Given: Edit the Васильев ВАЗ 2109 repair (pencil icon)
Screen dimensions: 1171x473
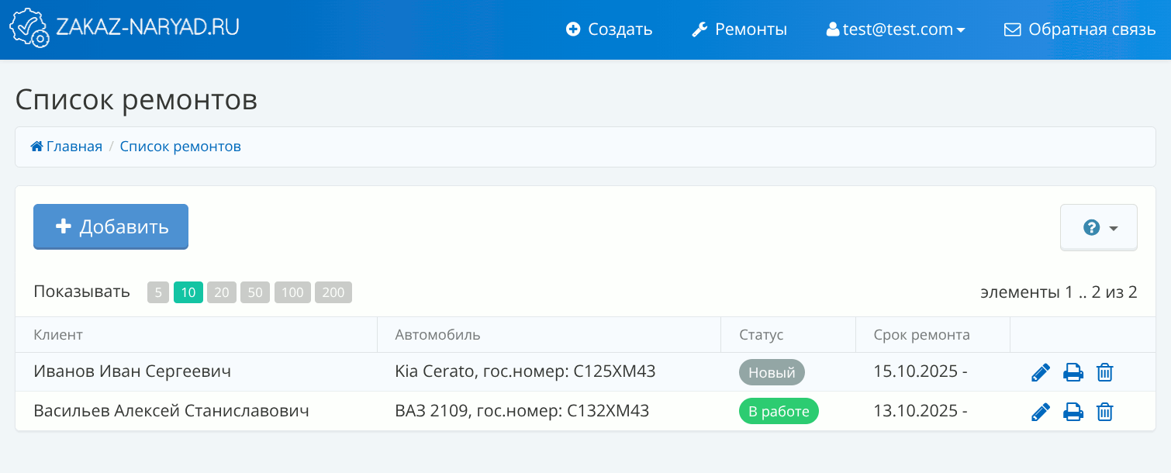Looking at the screenshot, I should point(1041,412).
